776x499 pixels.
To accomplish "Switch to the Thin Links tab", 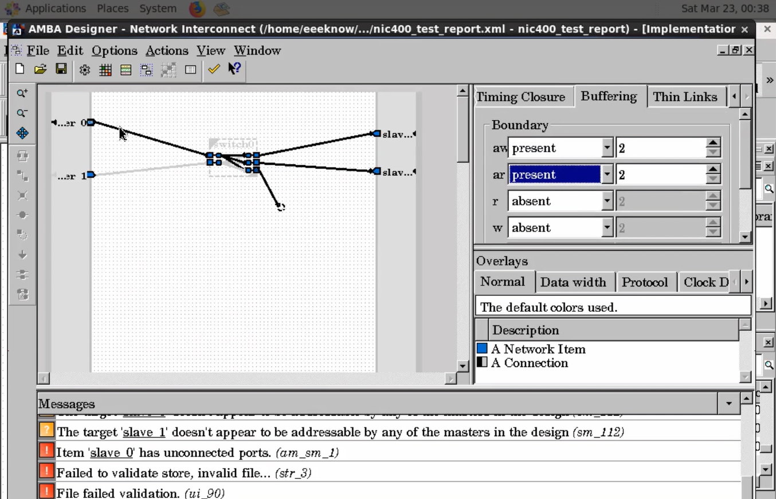I will tap(685, 97).
